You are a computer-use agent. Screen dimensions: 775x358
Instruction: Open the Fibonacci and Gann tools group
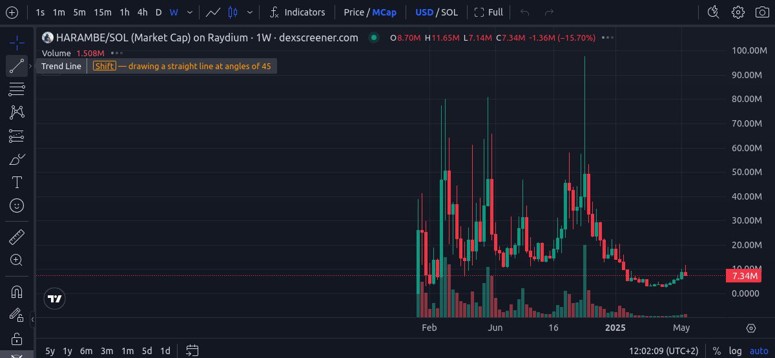pyautogui.click(x=17, y=89)
